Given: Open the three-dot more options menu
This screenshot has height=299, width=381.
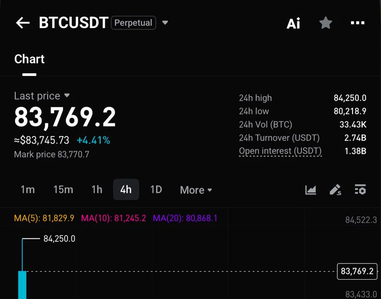Looking at the screenshot, I should pos(358,23).
